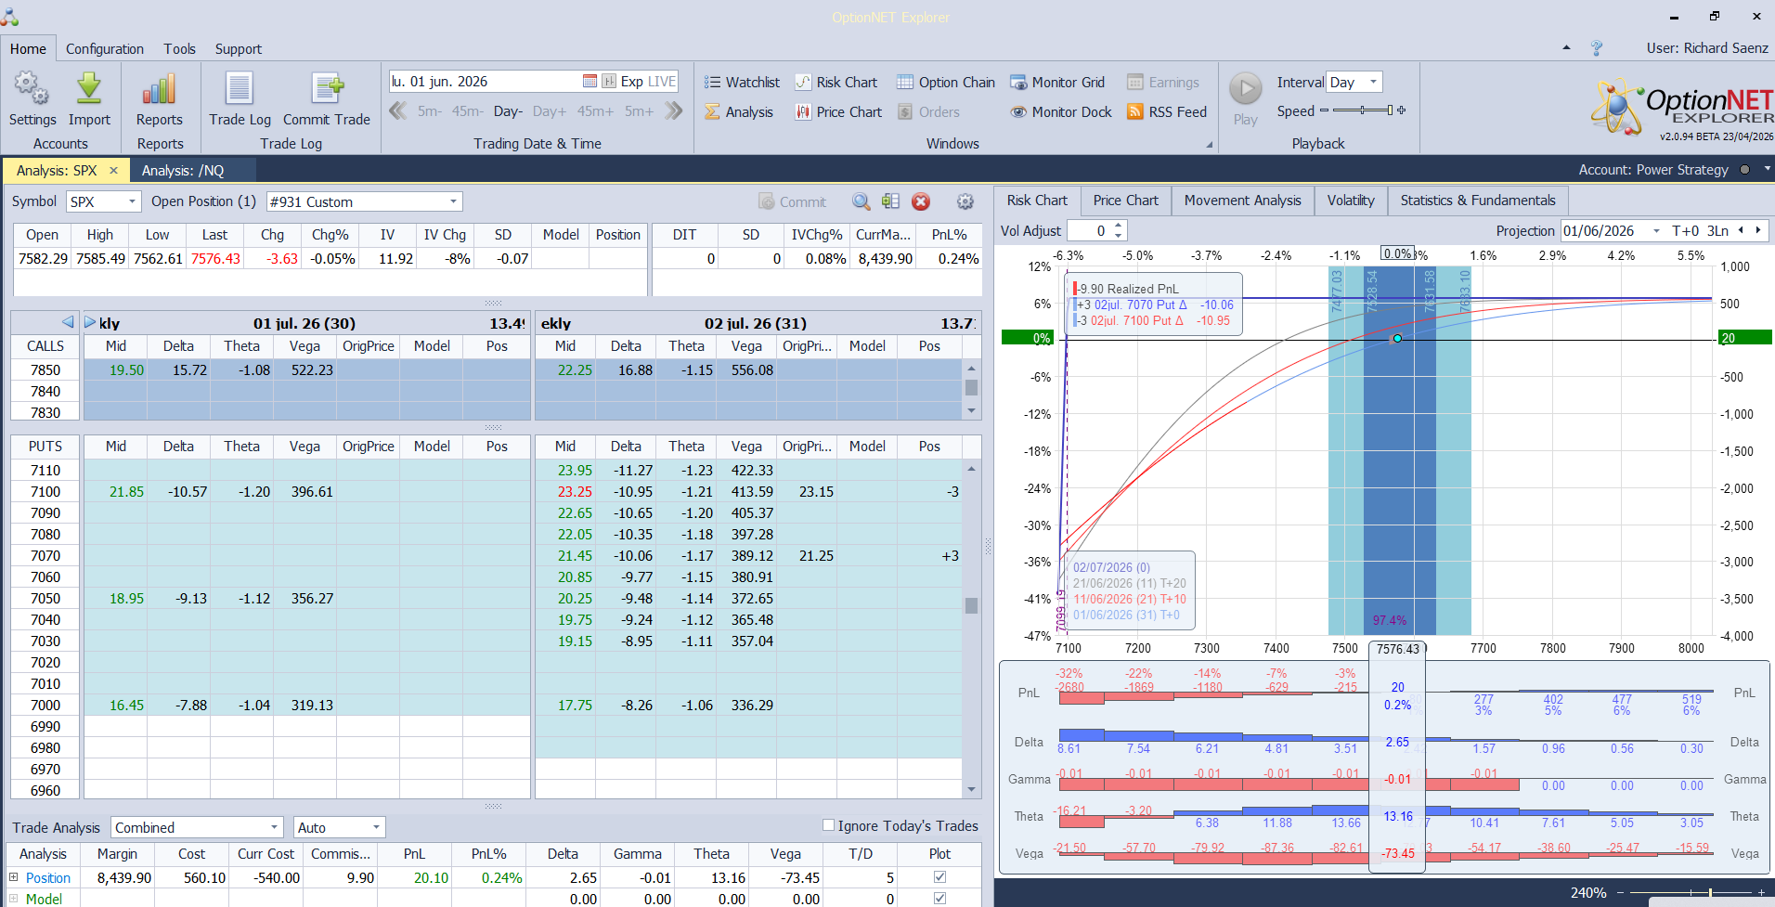1775x907 pixels.
Task: Click the left blue arrow above CALLS
Action: coord(68,322)
